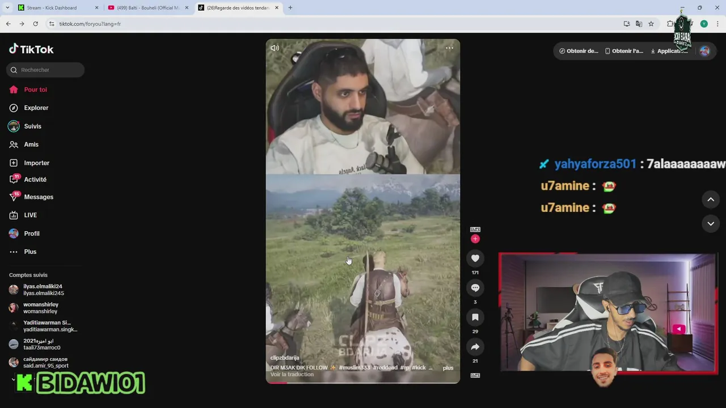726x408 pixels.
Task: Mute the TikTok video sound
Action: pyautogui.click(x=275, y=48)
